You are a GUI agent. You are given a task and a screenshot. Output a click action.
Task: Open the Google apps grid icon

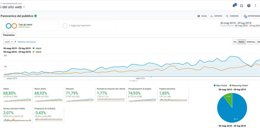241,6
